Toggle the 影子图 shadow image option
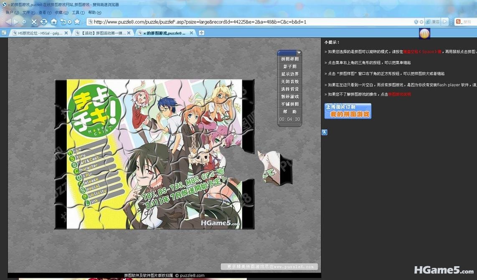Screen dimensions: 477x280 (x=289, y=66)
